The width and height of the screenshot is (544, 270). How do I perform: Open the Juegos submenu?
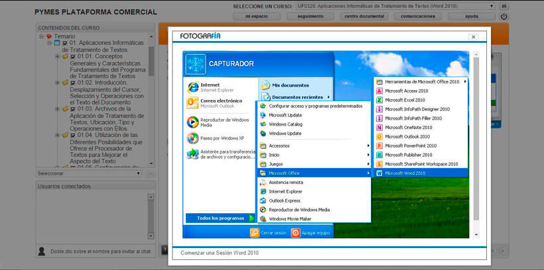(x=315, y=164)
